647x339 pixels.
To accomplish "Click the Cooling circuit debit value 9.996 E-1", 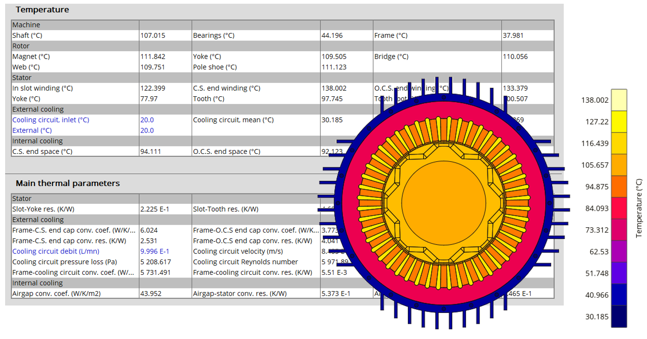I will [155, 252].
